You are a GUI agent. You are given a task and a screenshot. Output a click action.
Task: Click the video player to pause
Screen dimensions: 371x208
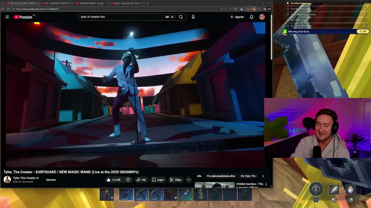135,94
